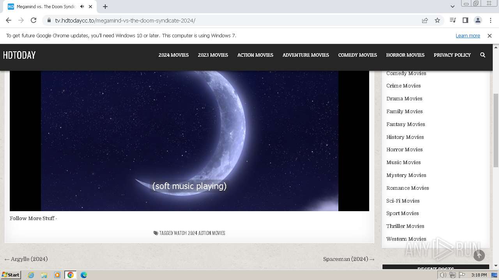Expand the tab search dropdown arrow
499x280 pixels.
tap(452, 7)
